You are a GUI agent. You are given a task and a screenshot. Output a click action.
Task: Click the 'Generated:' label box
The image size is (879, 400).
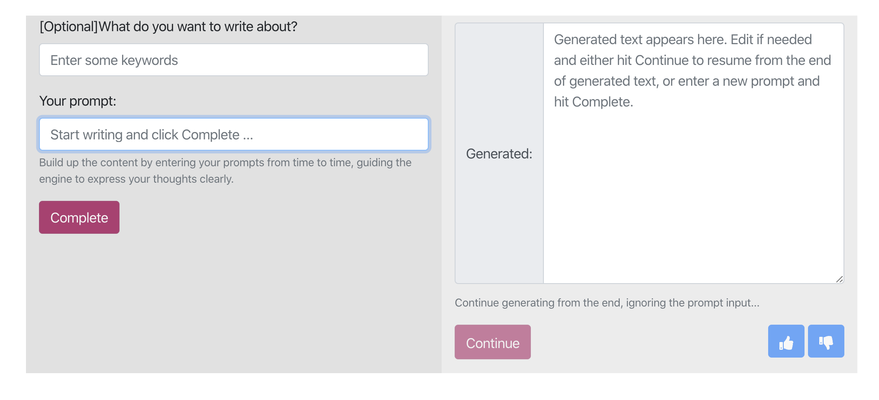click(499, 154)
